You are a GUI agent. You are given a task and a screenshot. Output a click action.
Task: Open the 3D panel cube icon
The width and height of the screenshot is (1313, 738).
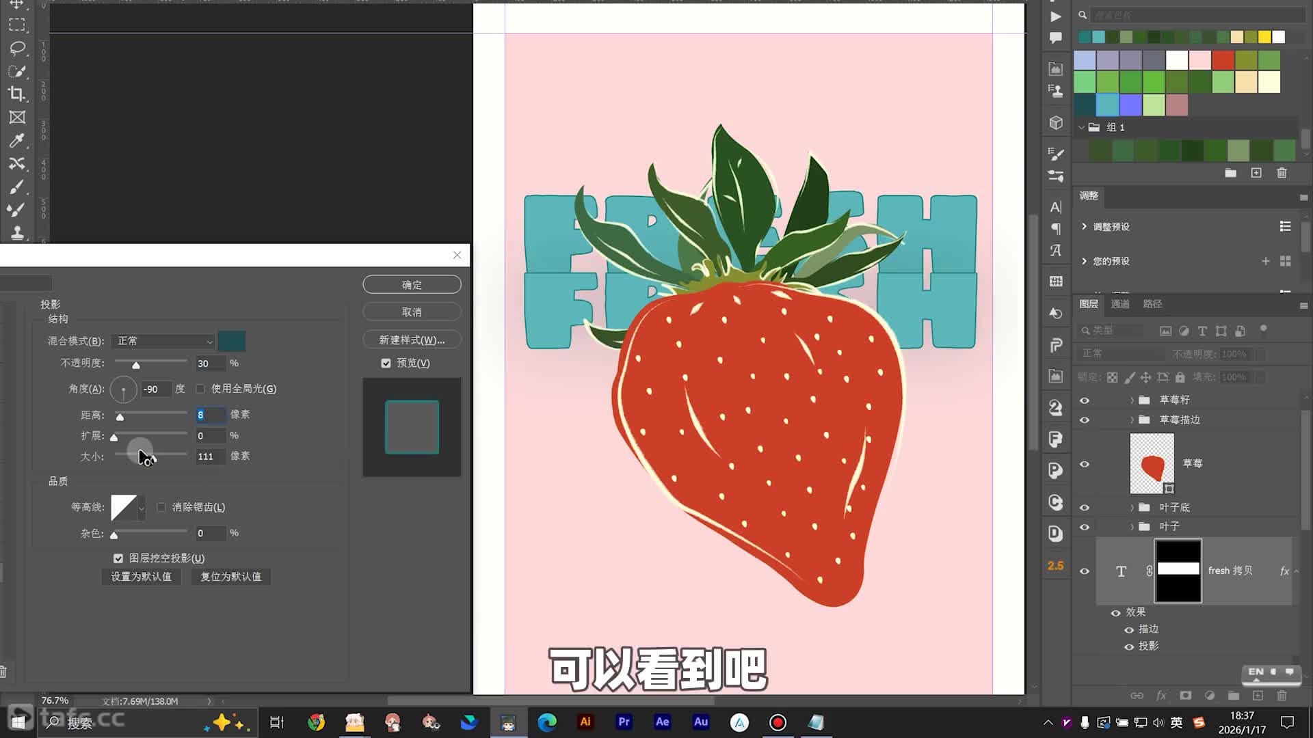pyautogui.click(x=1056, y=123)
